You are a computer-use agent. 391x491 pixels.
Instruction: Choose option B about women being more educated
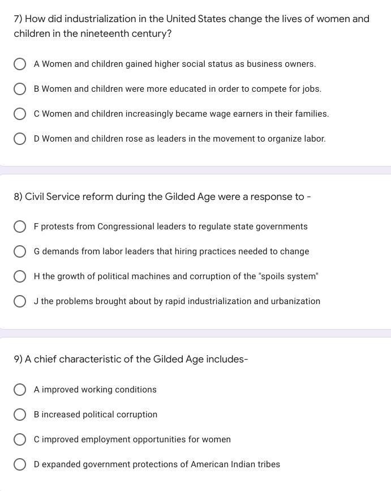[19, 89]
